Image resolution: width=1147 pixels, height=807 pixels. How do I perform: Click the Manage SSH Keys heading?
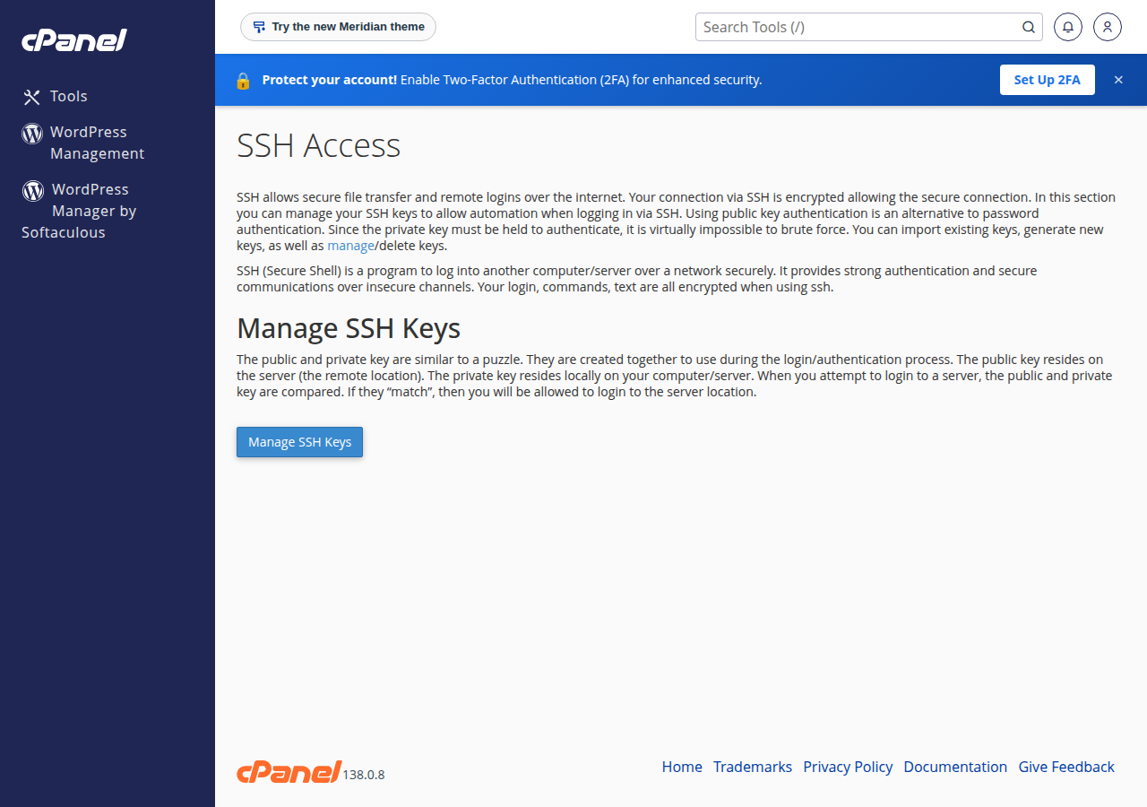point(349,328)
